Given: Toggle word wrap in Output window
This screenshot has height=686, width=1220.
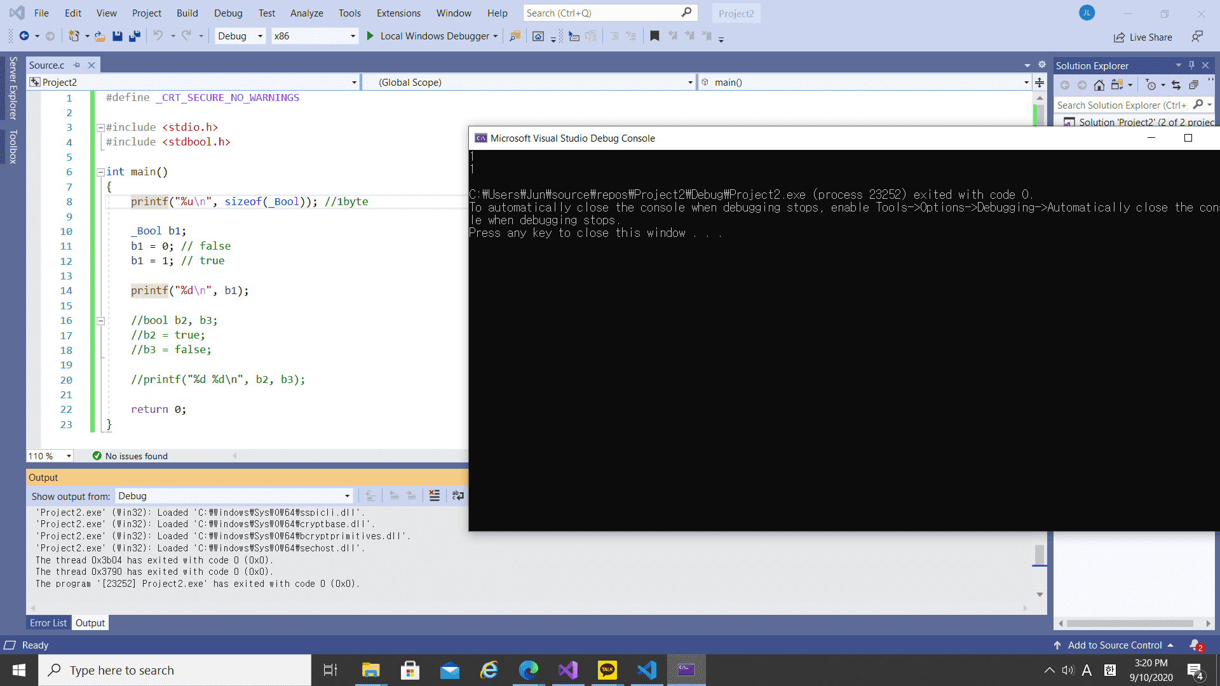Looking at the screenshot, I should point(457,496).
